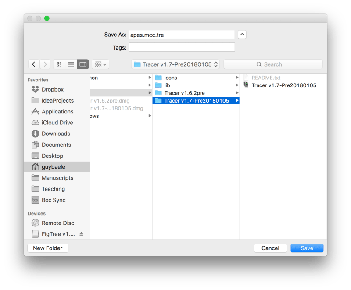Expand the arrow of the row ending in 'ows'
351x290 pixels.
click(x=150, y=116)
